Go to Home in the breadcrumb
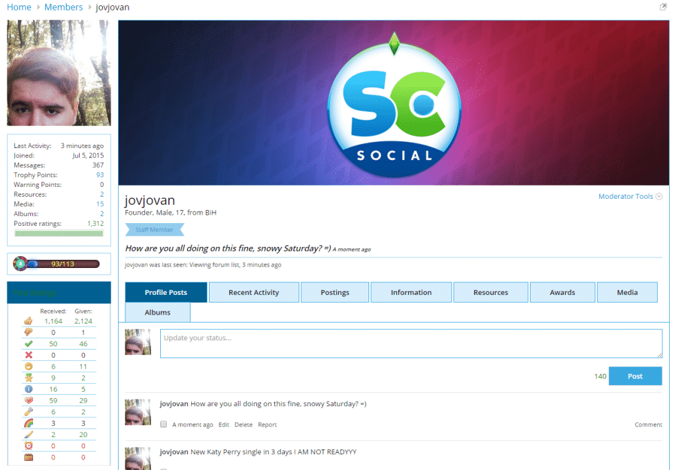675x470 pixels. 19,7
